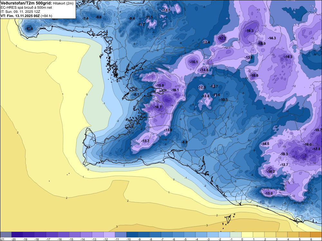The height and width of the screenshot is (241, 322).
Task: Click the -16.7 temperature label
Action: pyautogui.click(x=157, y=107)
